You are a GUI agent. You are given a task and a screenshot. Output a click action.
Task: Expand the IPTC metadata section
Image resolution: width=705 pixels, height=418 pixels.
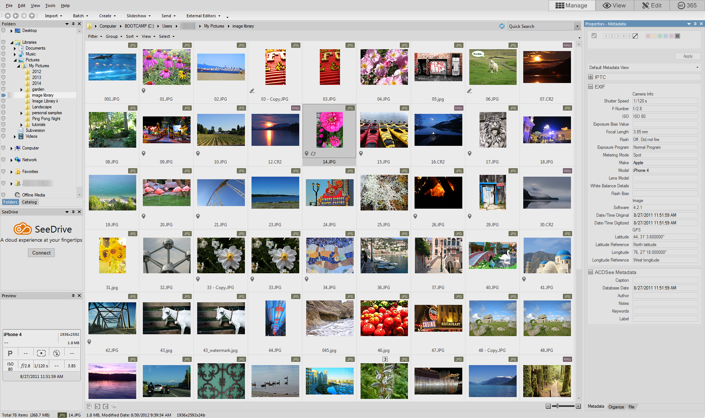(x=590, y=77)
